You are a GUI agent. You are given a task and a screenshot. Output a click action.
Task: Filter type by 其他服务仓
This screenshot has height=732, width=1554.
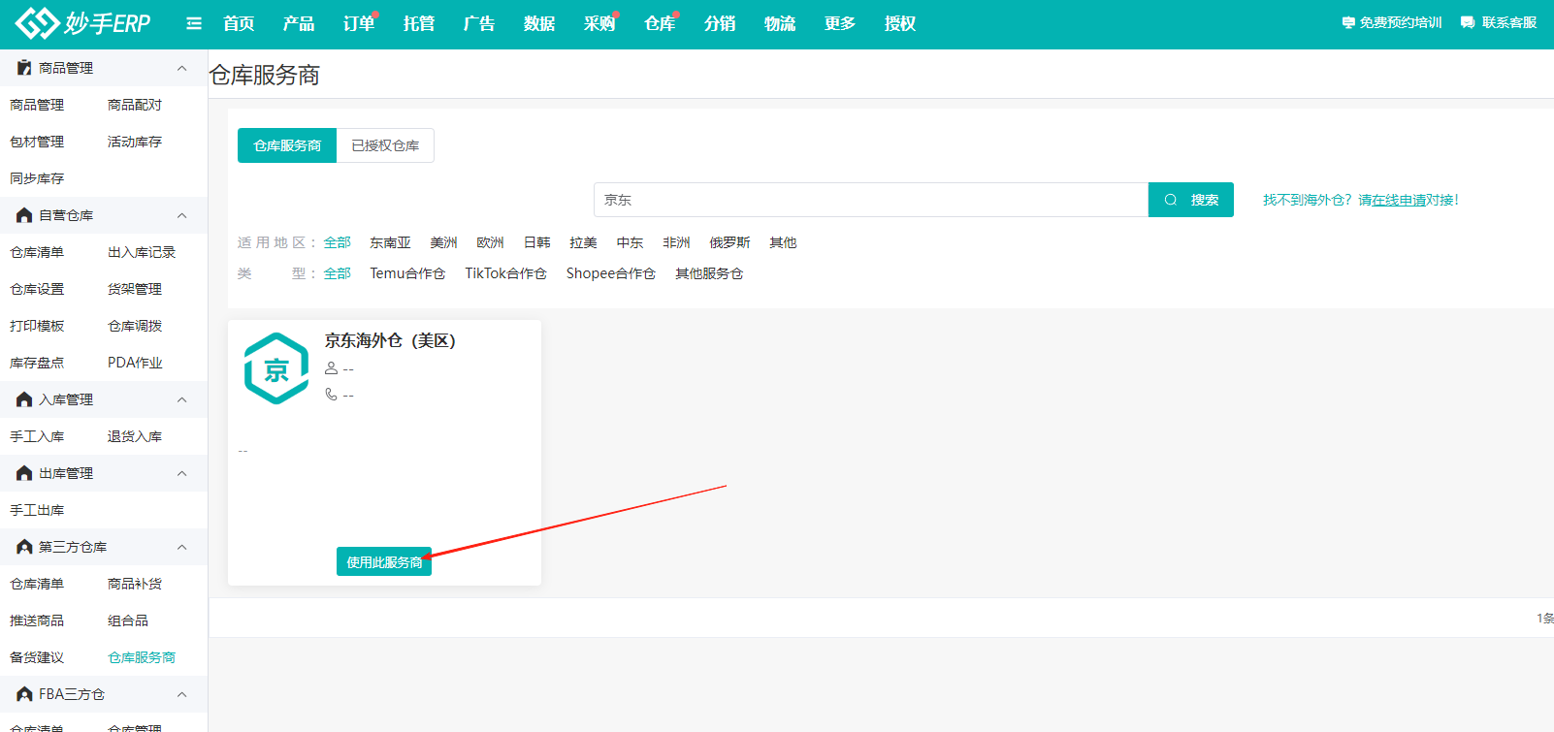click(709, 273)
